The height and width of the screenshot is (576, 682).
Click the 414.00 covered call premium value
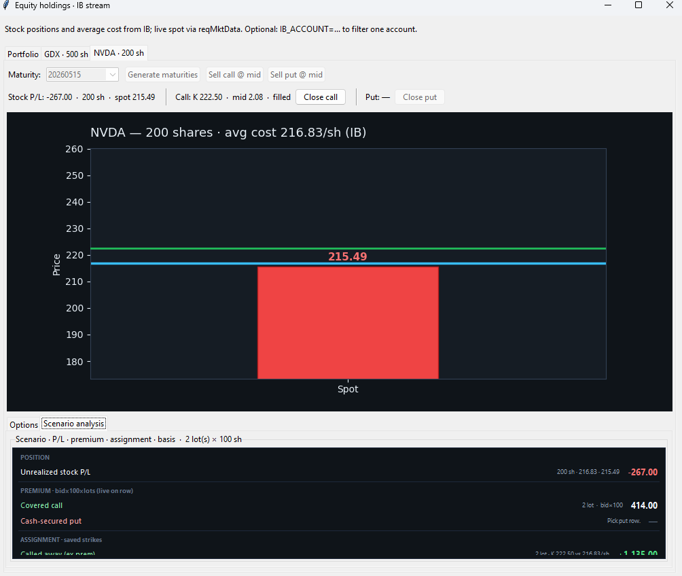644,505
